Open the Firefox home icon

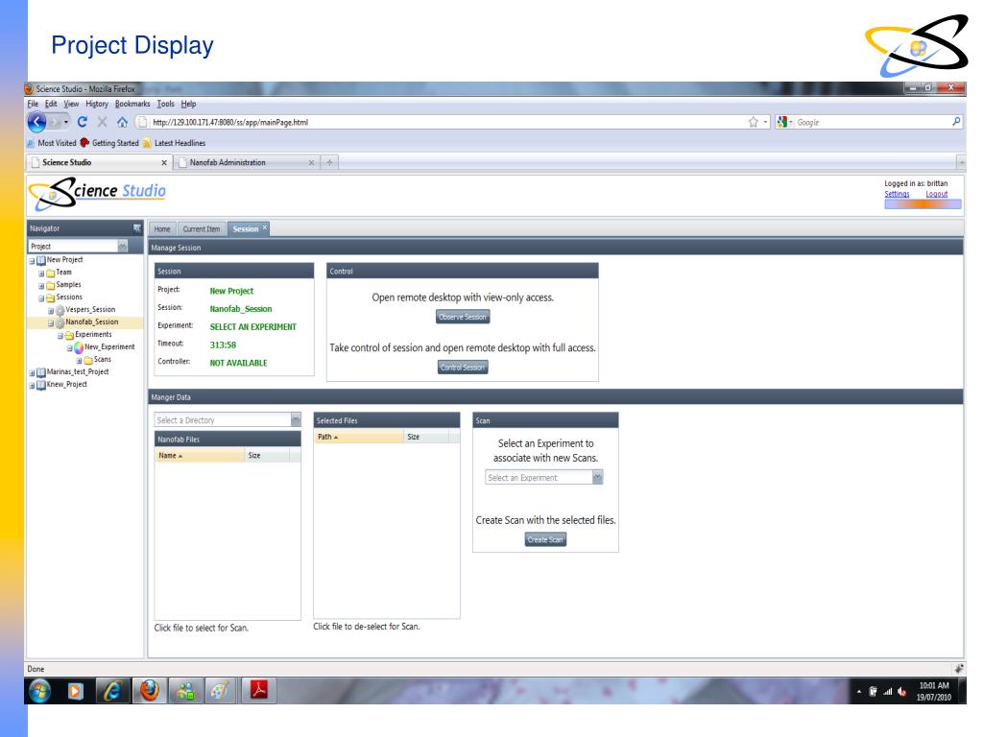coord(122,122)
